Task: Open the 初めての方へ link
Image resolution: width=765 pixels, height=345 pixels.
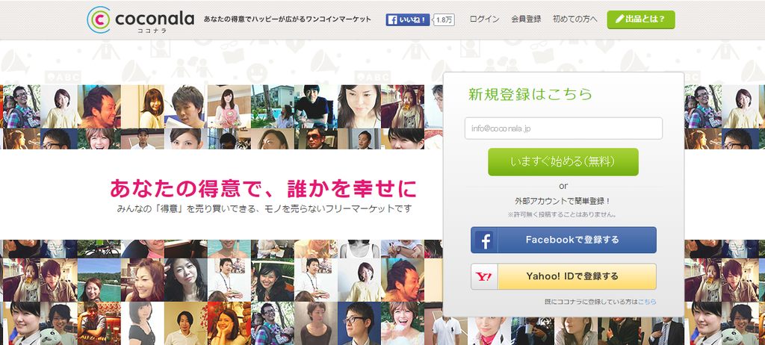Action: click(x=574, y=19)
